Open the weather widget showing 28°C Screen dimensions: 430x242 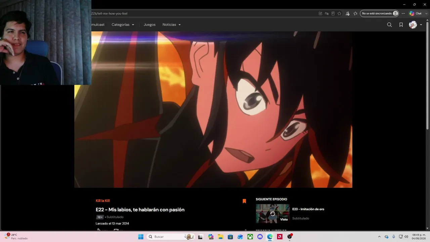[x=16, y=237]
